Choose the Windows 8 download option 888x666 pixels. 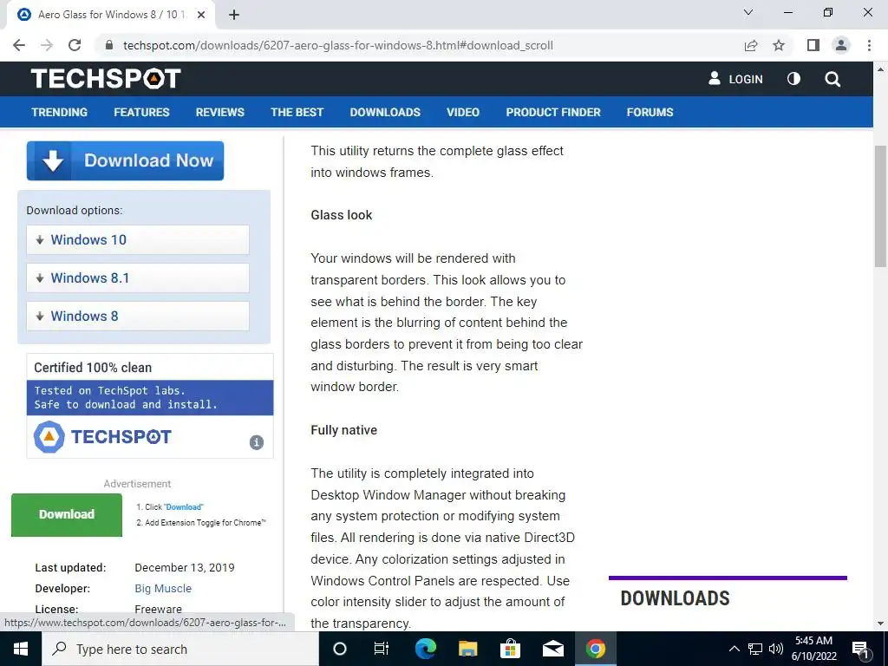tap(138, 316)
